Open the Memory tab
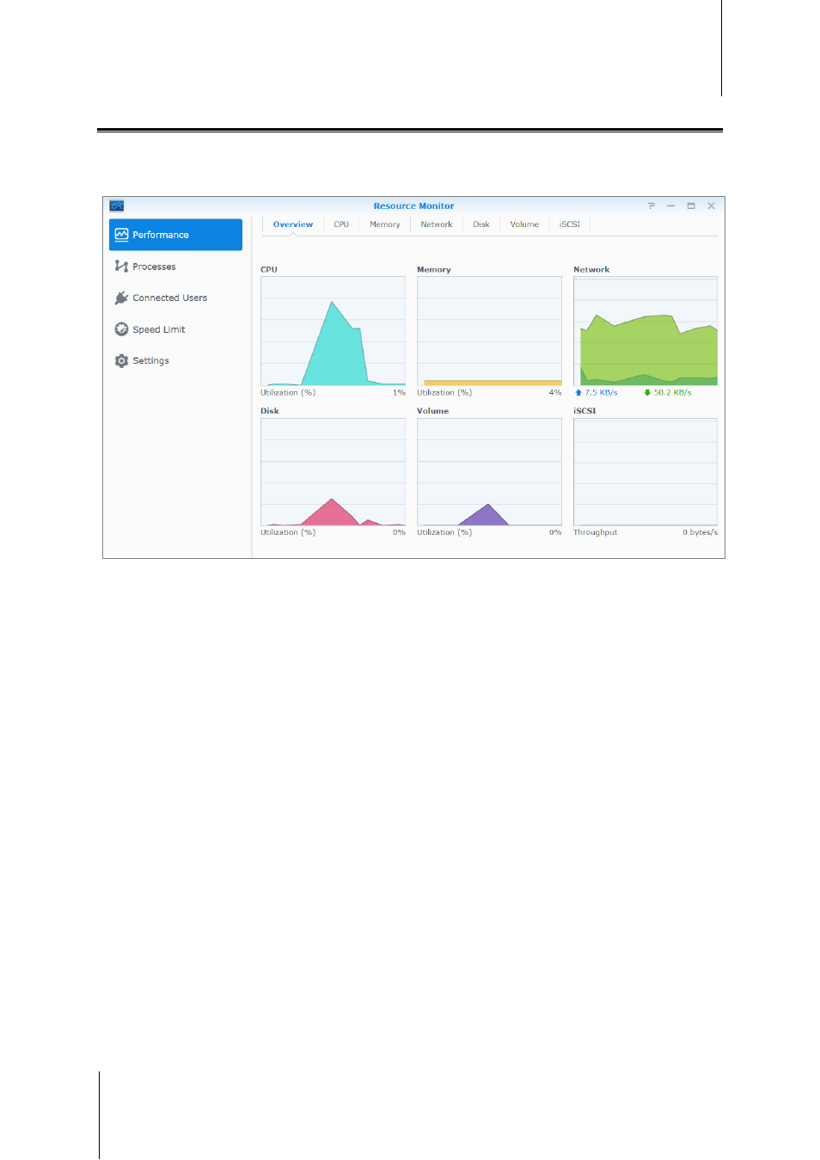820x1160 pixels. pyautogui.click(x=385, y=224)
